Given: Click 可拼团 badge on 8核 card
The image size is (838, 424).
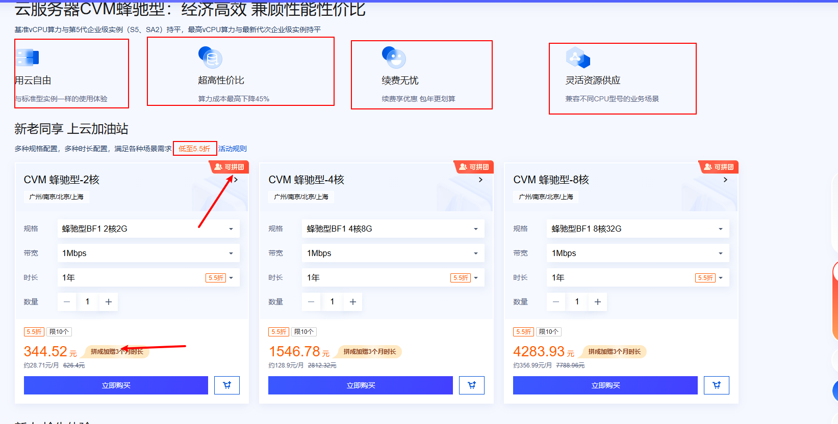Looking at the screenshot, I should coord(719,167).
